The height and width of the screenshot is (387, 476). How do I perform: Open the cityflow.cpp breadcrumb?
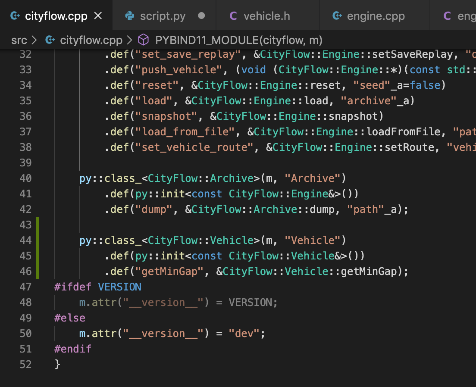pos(91,40)
